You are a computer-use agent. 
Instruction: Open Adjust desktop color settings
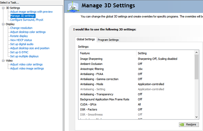tap(28, 32)
